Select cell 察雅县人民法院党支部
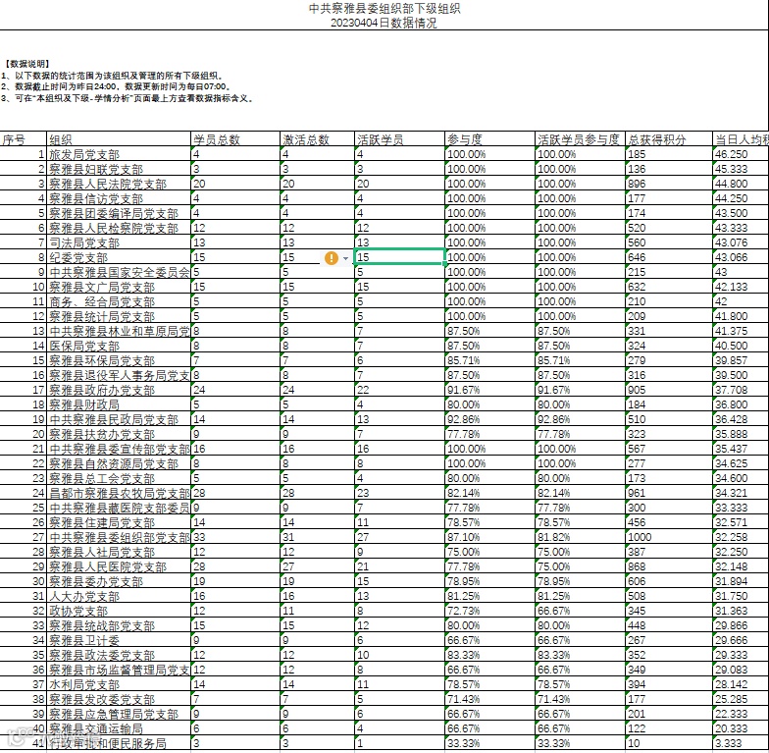 [x=119, y=184]
